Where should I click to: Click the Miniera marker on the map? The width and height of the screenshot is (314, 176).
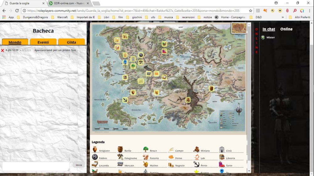[x=188, y=100]
